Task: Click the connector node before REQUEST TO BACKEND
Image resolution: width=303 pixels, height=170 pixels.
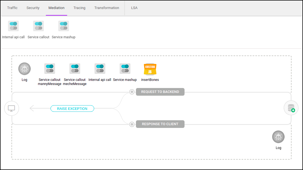Action: pos(132,92)
